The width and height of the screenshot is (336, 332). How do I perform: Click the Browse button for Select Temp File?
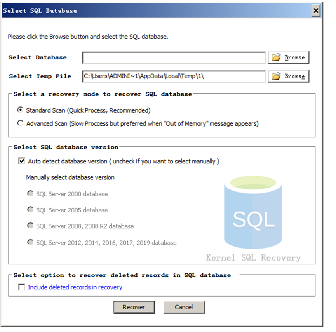(x=289, y=76)
